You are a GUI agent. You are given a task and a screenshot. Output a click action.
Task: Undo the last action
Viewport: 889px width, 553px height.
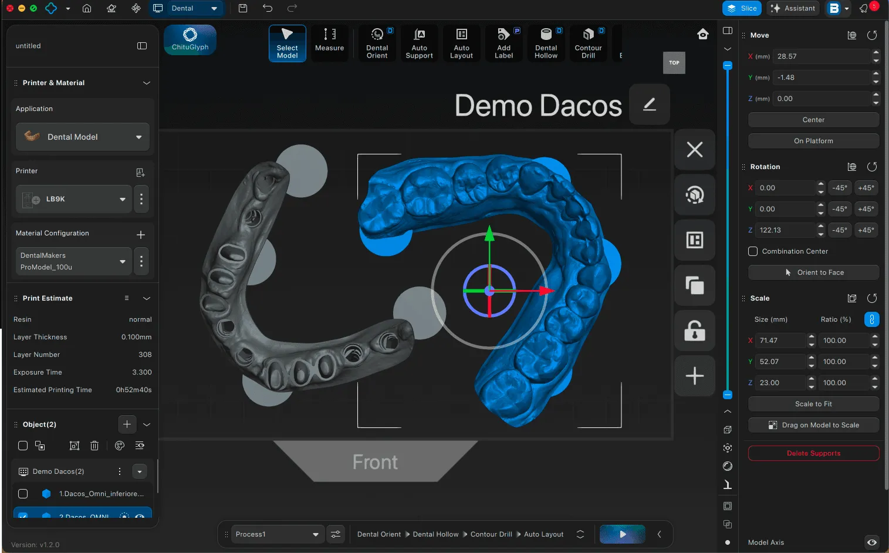(268, 8)
